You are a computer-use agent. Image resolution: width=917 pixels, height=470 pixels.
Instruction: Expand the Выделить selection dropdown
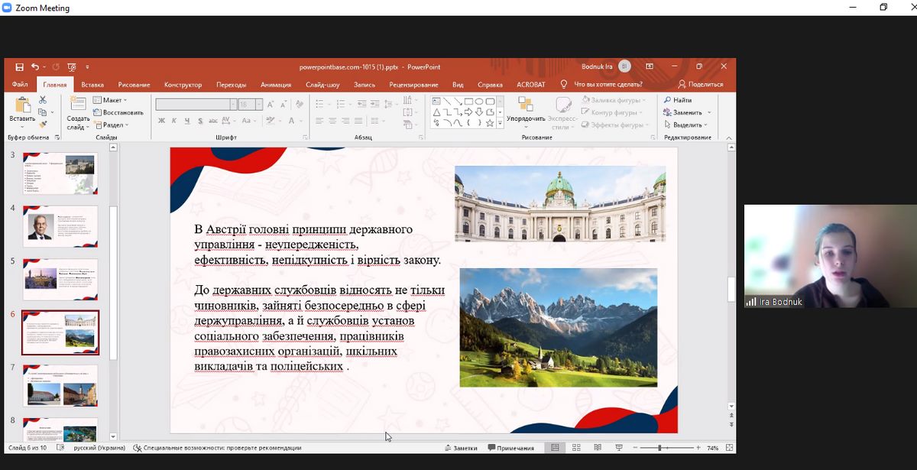tap(686, 125)
